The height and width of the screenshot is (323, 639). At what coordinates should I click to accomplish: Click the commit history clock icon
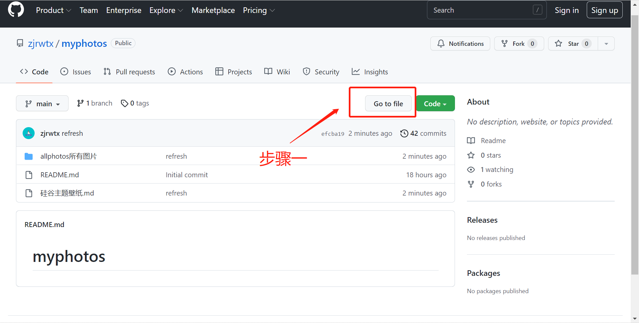point(404,133)
